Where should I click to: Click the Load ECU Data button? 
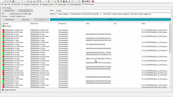[9, 11]
